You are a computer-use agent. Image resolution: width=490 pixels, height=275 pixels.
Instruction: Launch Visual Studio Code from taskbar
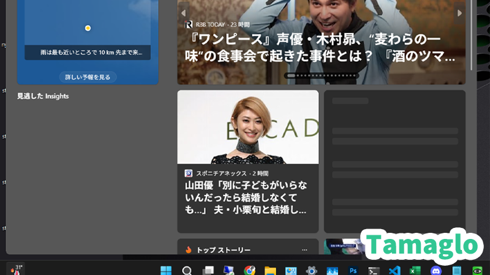394,270
